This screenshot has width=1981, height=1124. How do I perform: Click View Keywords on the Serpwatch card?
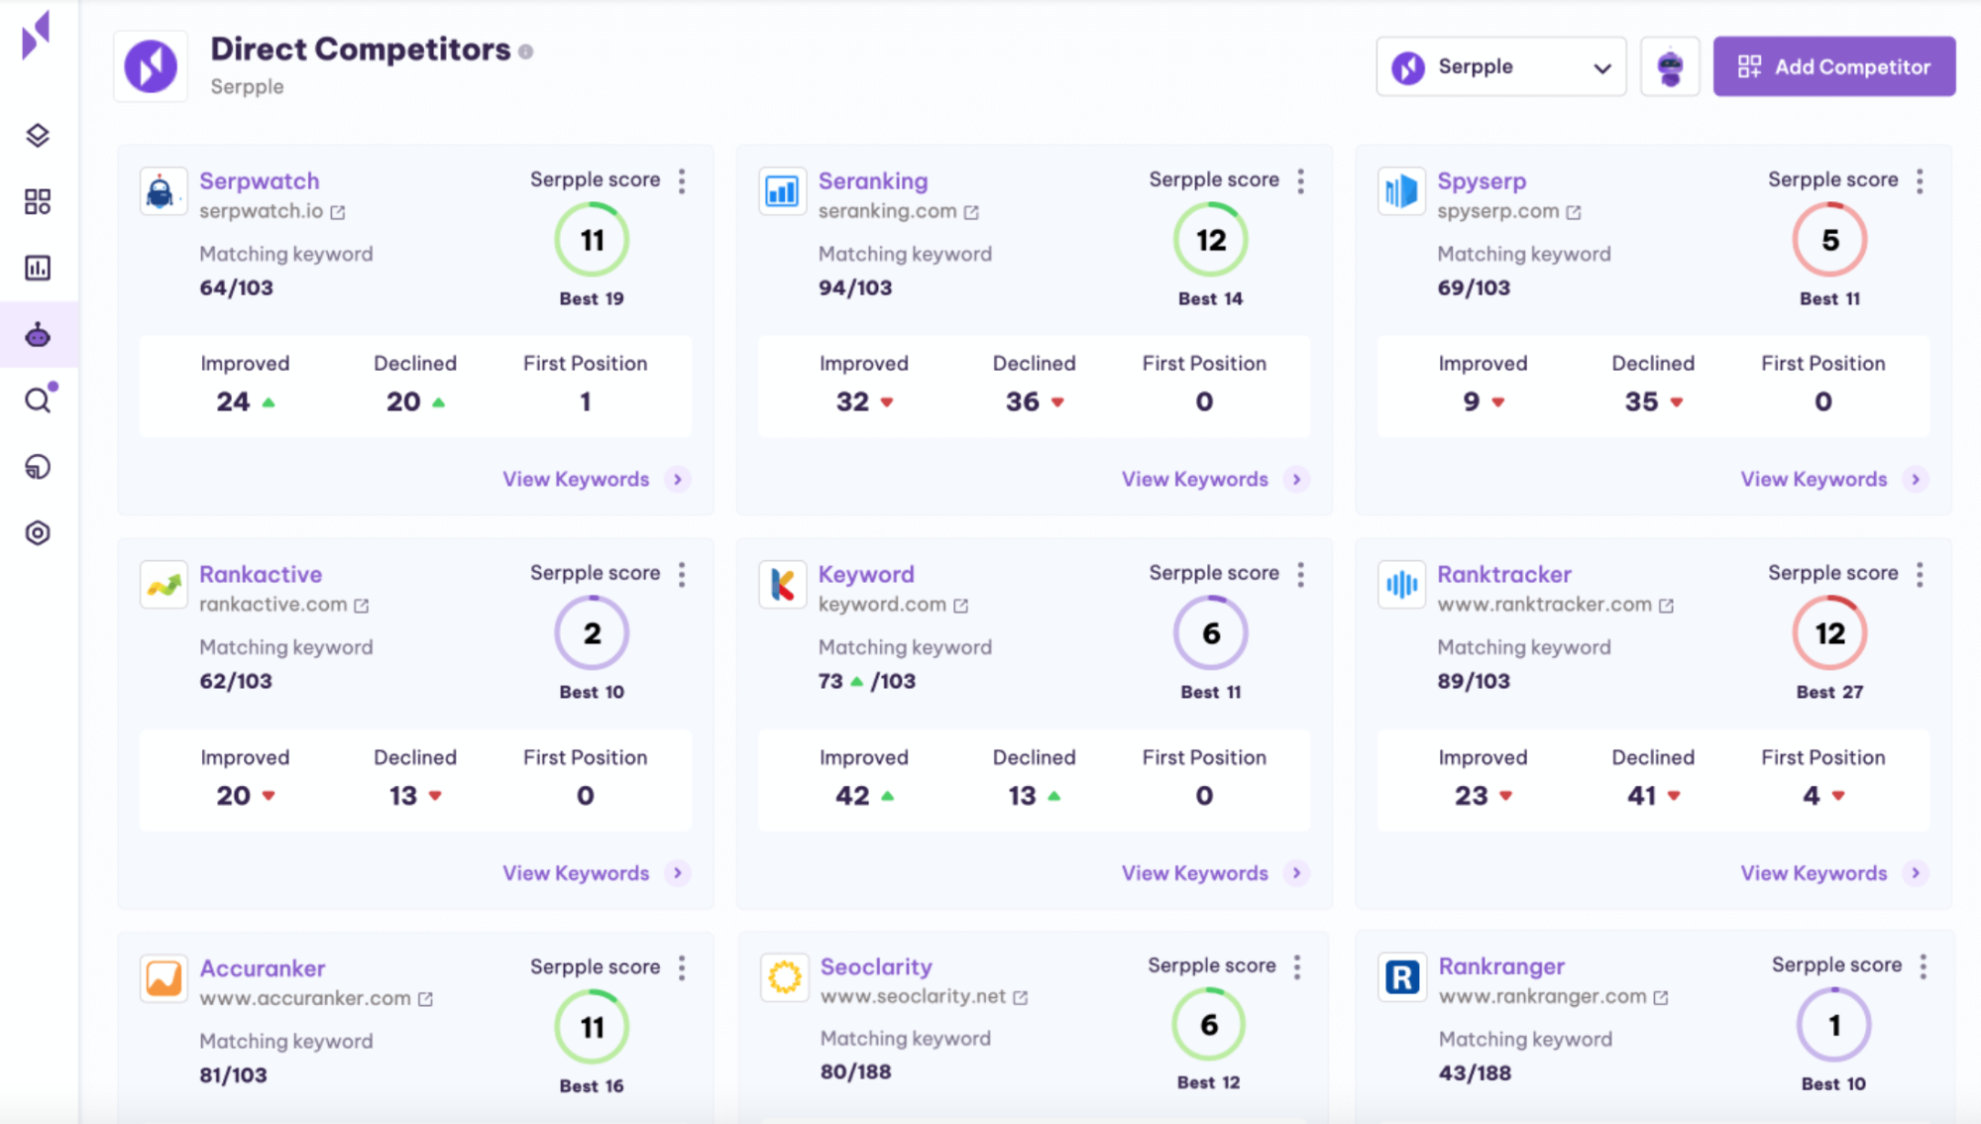click(x=595, y=479)
